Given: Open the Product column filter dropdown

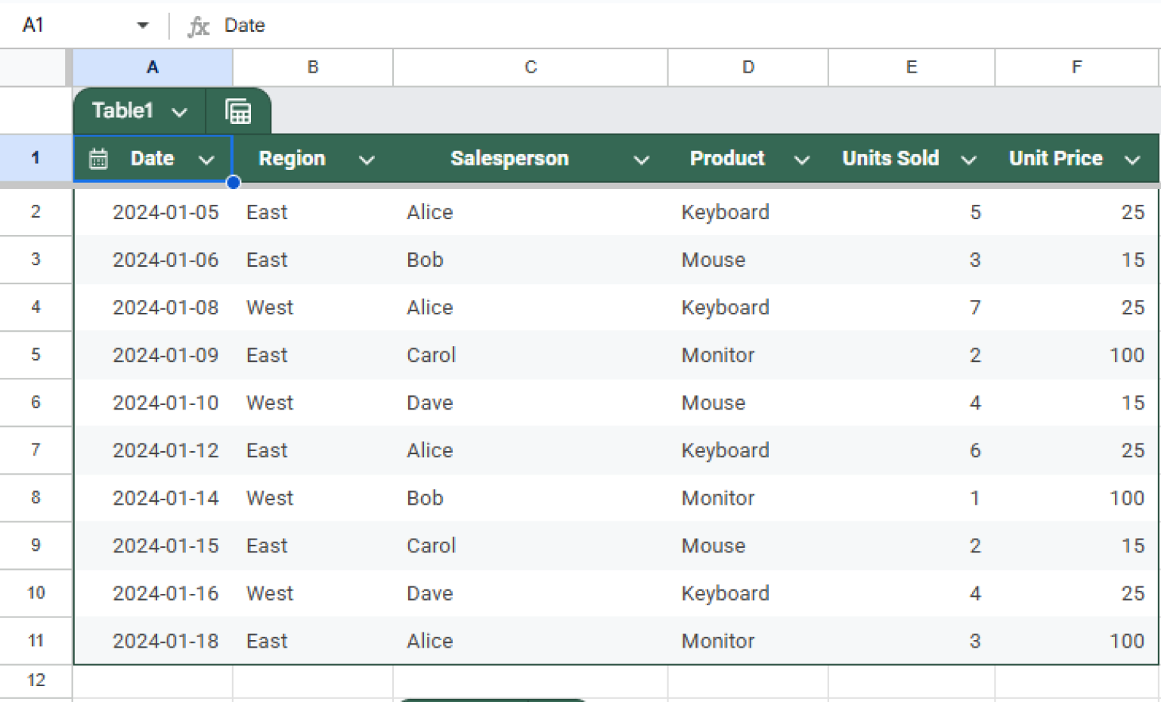Looking at the screenshot, I should pos(803,159).
